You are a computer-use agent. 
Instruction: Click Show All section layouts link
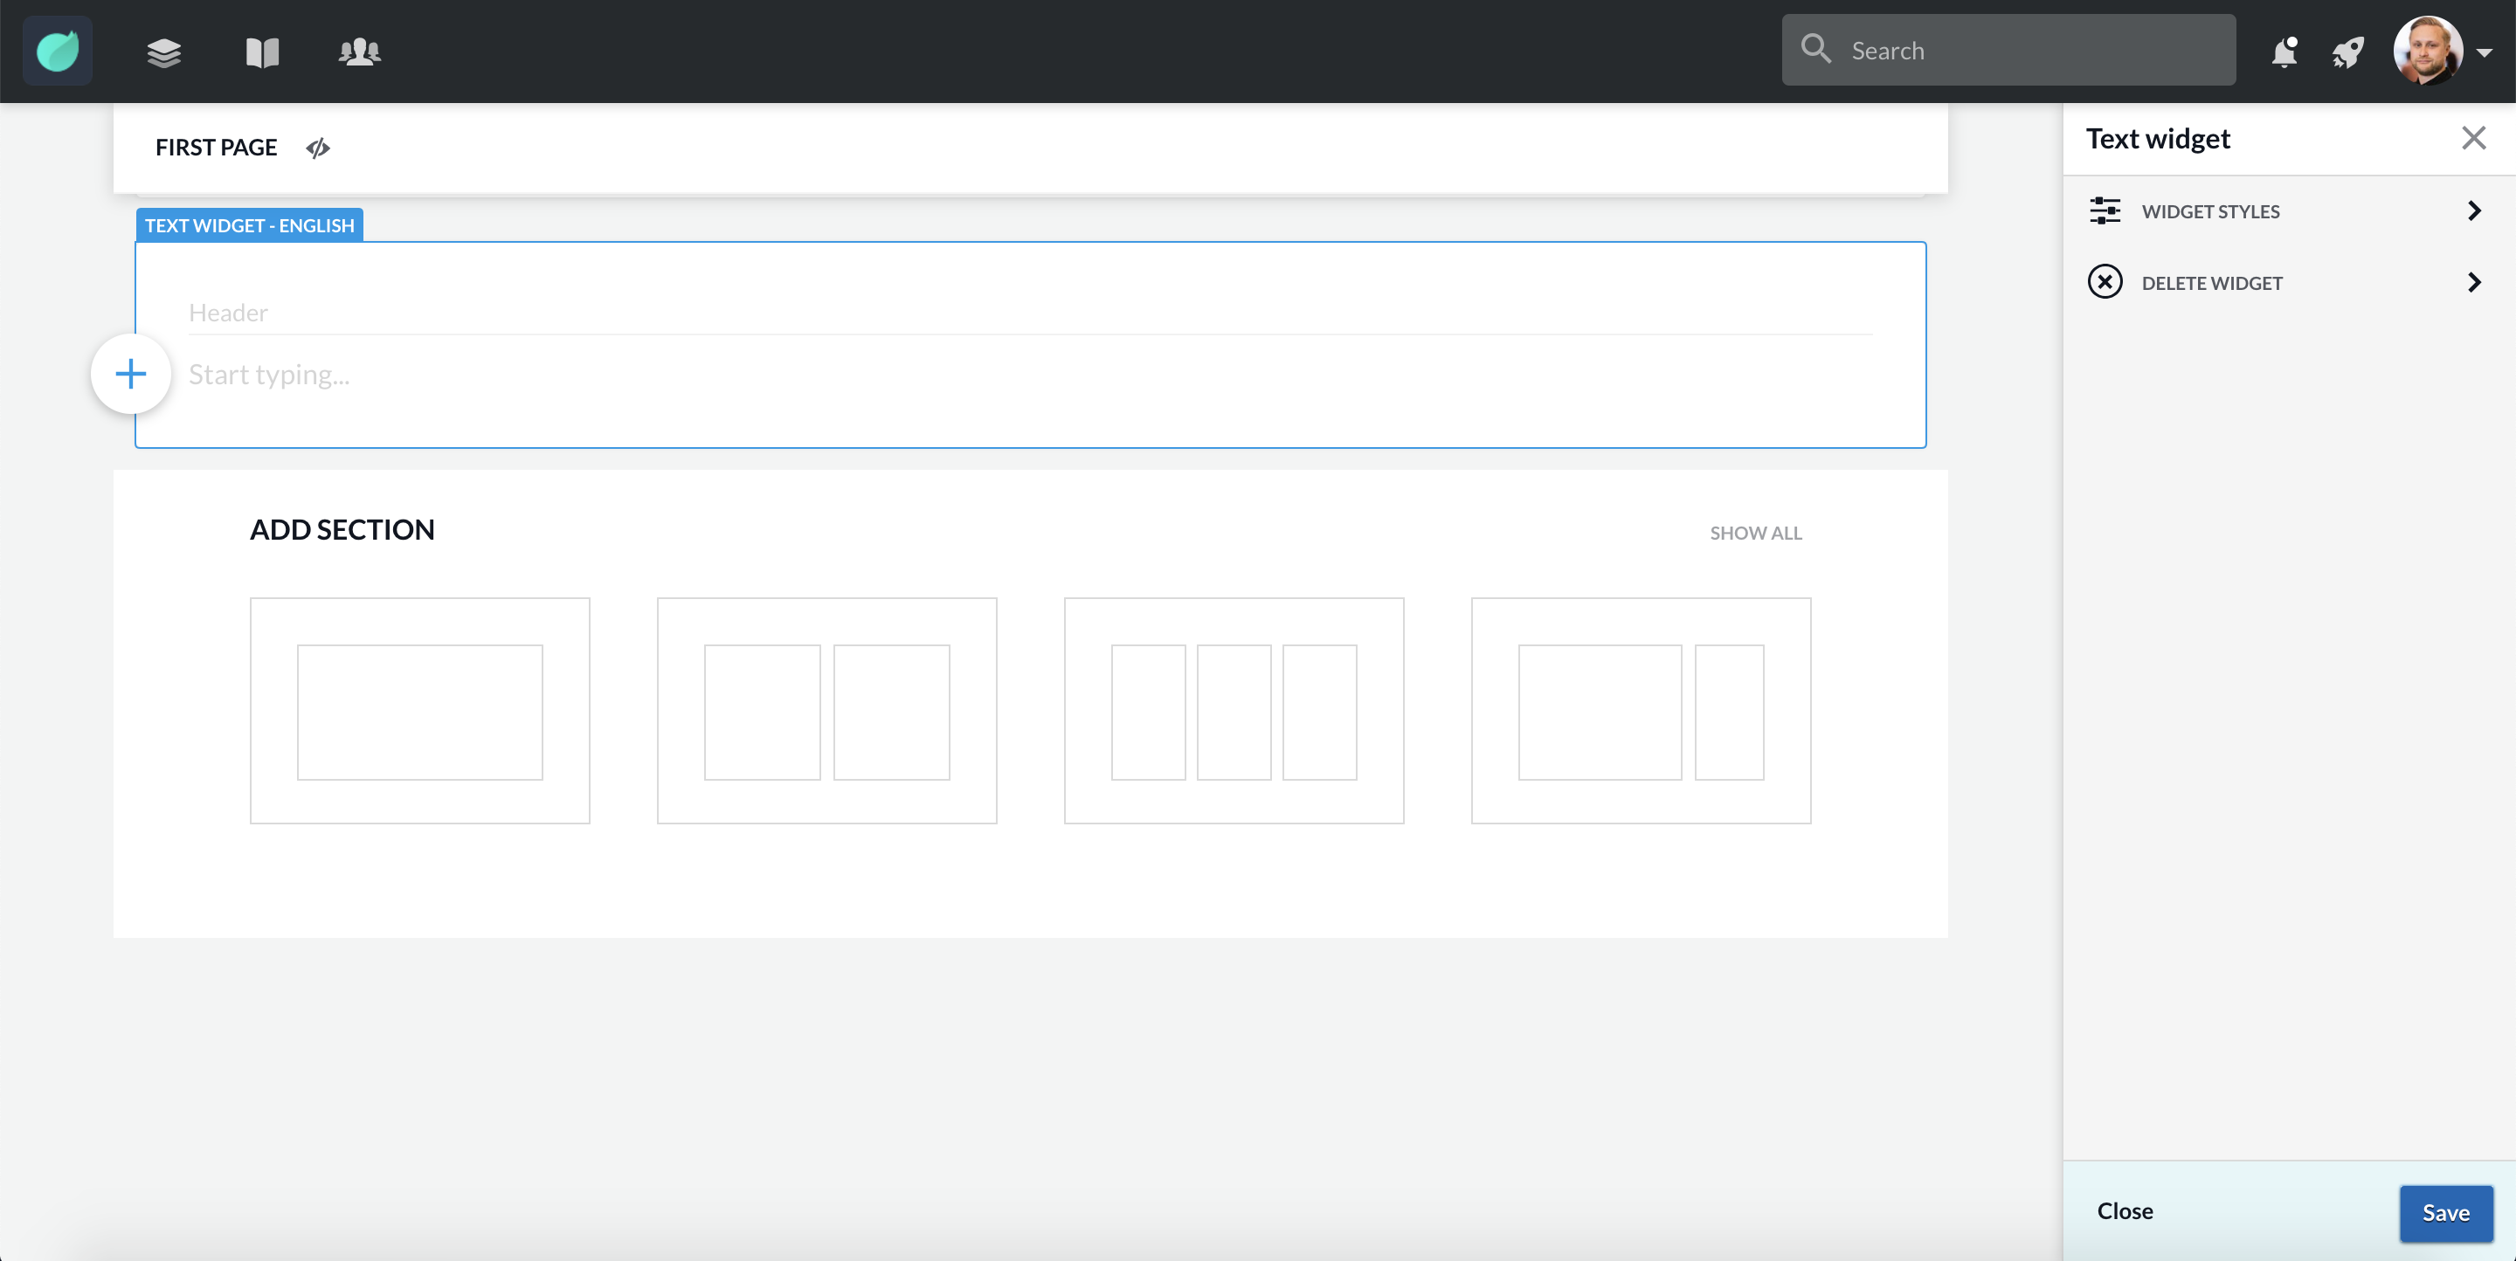pos(1755,533)
